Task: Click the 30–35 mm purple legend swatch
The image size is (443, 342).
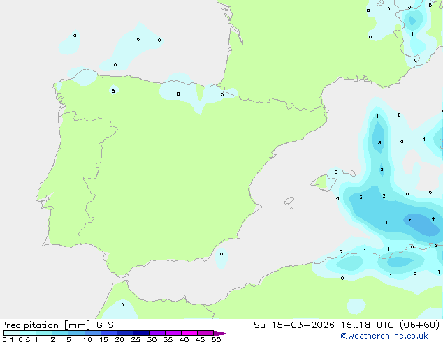Action: pyautogui.click(x=157, y=333)
